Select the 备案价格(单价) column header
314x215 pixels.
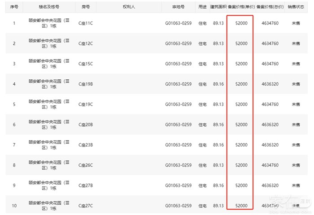(241, 7)
